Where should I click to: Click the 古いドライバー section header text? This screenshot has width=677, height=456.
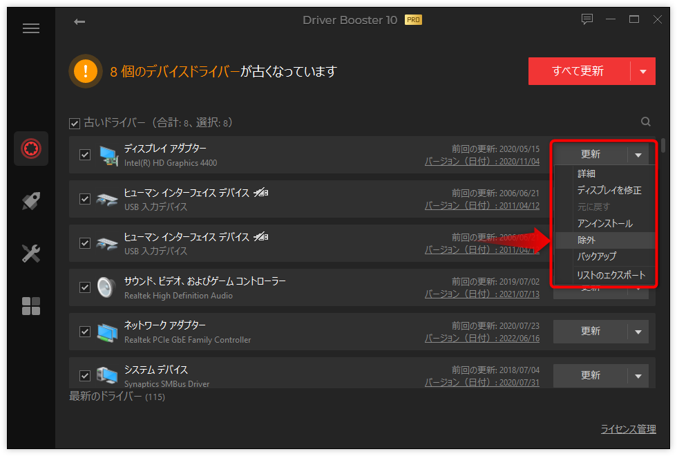[158, 123]
